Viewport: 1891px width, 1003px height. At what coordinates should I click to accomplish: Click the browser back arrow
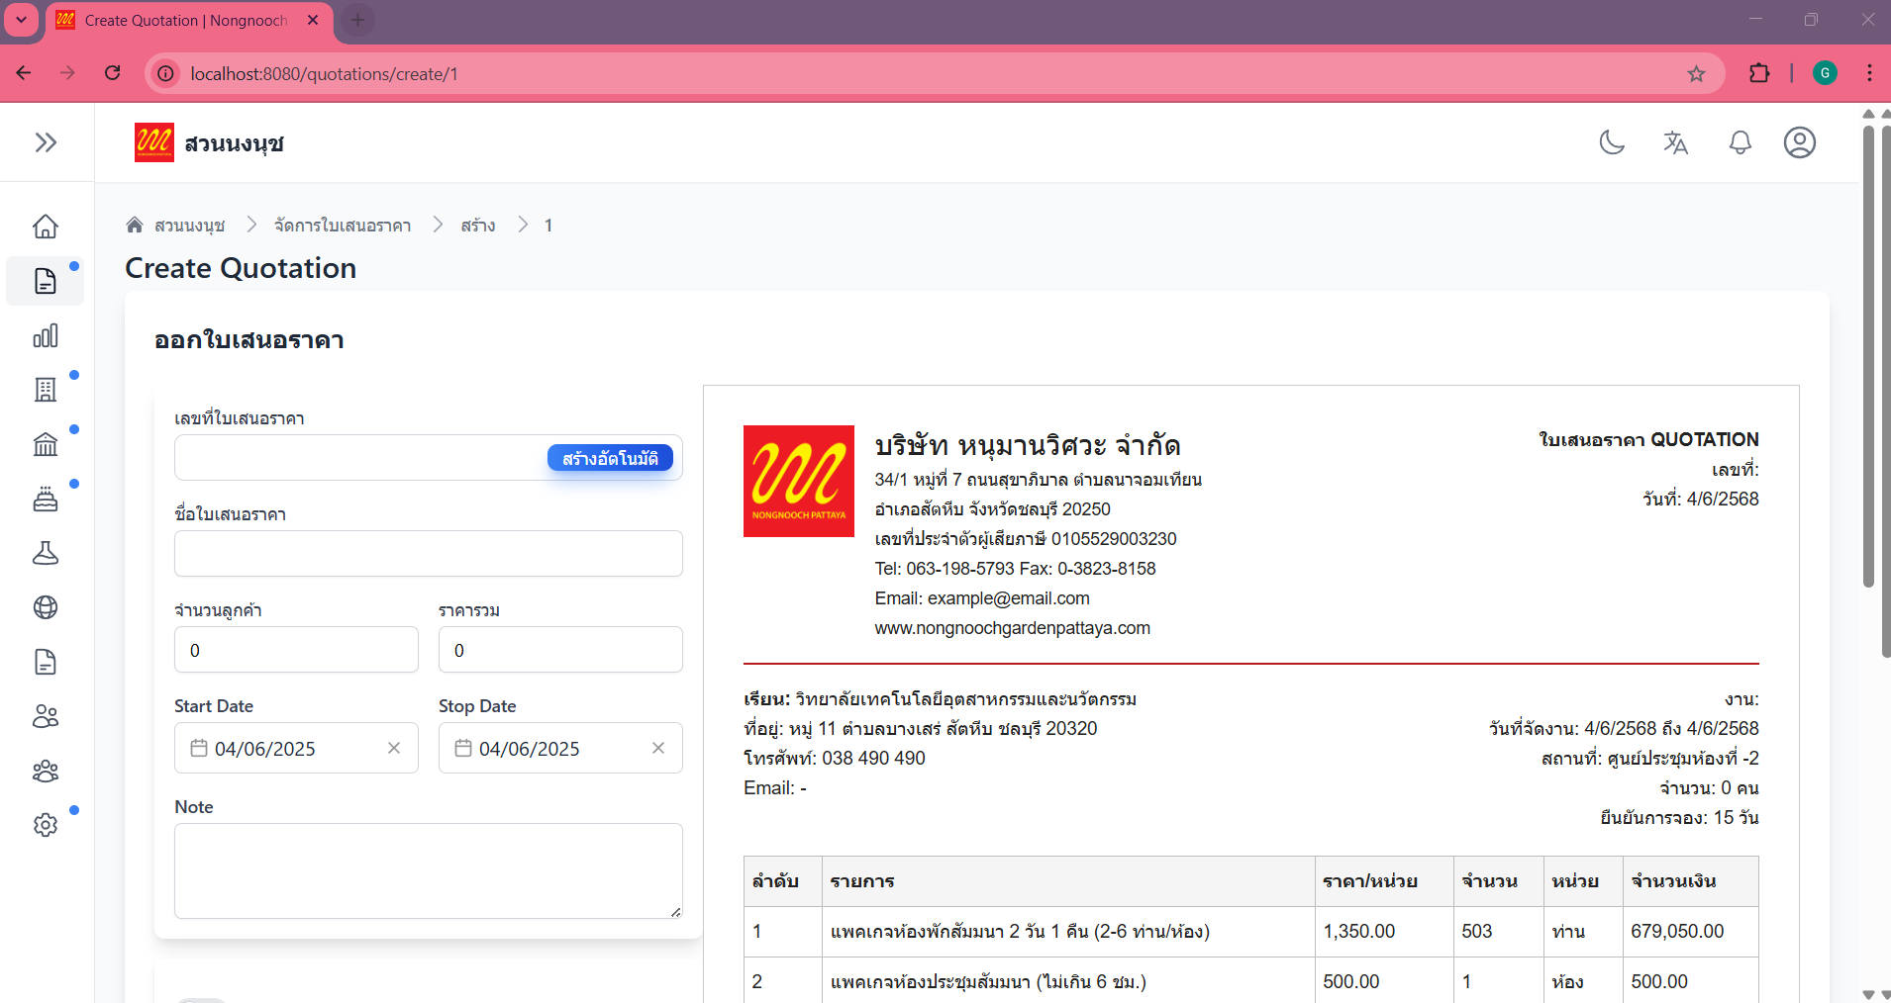[x=24, y=73]
